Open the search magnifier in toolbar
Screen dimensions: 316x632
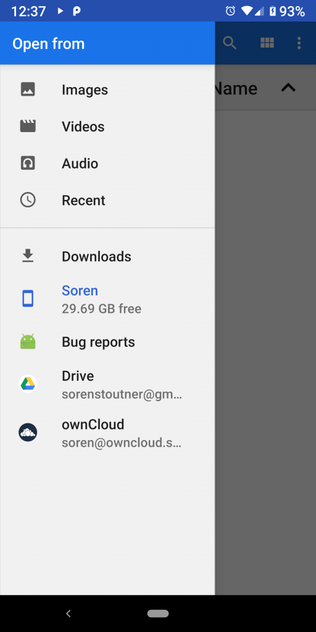[x=230, y=43]
